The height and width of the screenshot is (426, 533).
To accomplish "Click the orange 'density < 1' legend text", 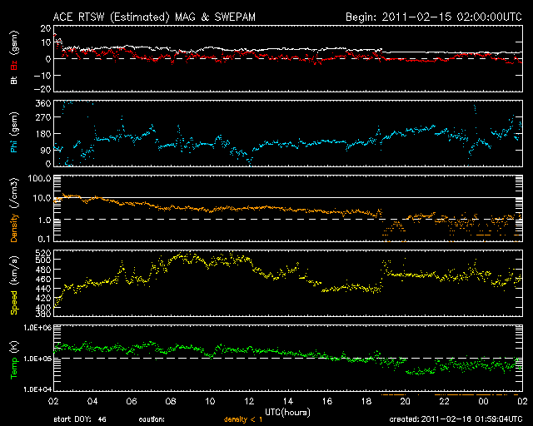I will click(x=243, y=419).
